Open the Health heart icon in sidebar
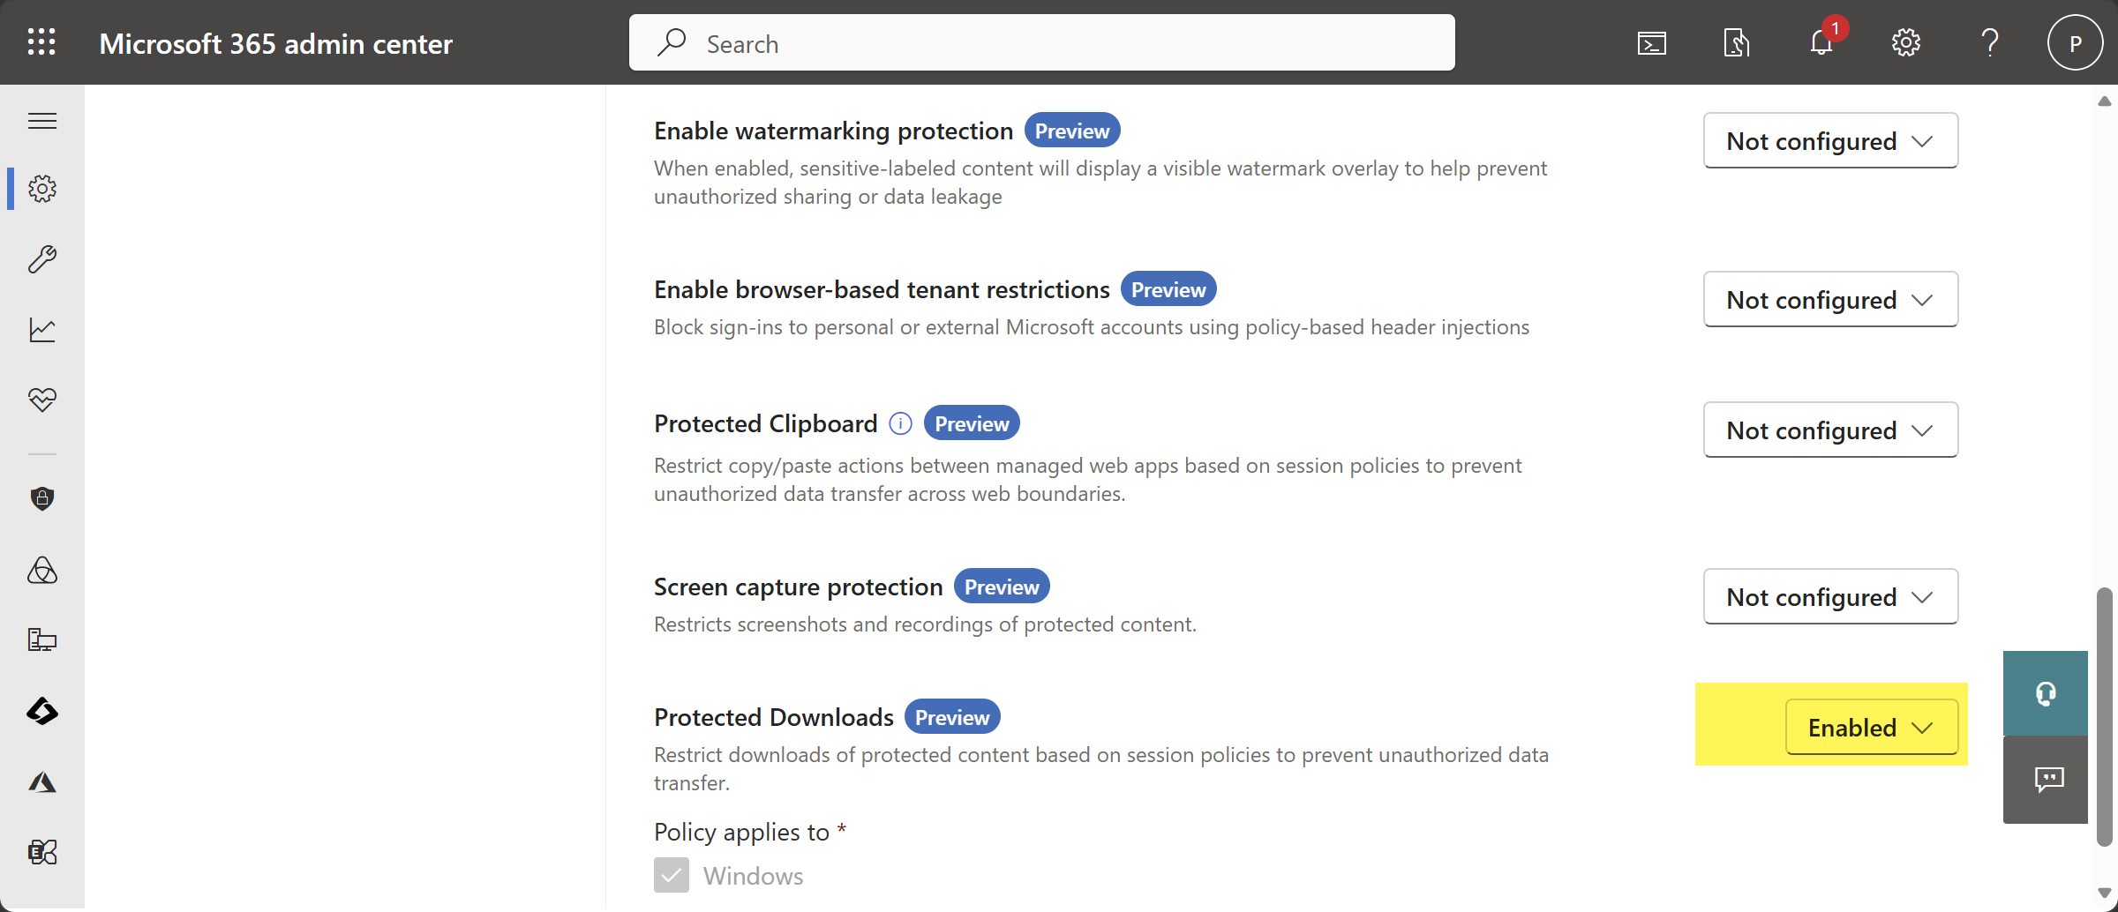This screenshot has width=2118, height=912. tap(42, 400)
